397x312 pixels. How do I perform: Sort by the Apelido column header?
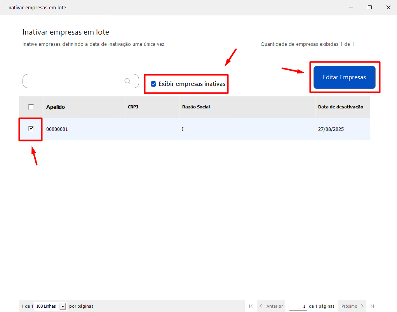click(56, 107)
